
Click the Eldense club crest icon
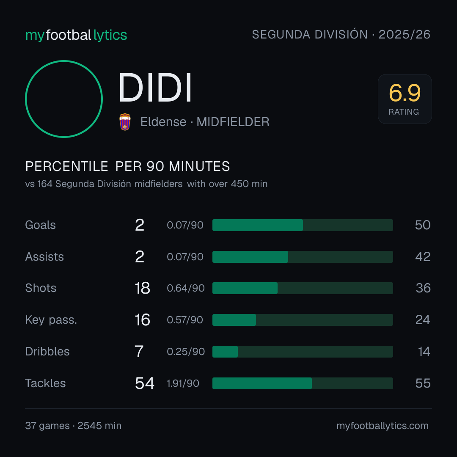click(125, 122)
